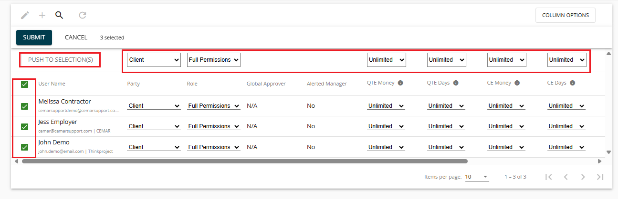The height and width of the screenshot is (199, 618).
Task: Go to next page arrow
Action: [583, 177]
